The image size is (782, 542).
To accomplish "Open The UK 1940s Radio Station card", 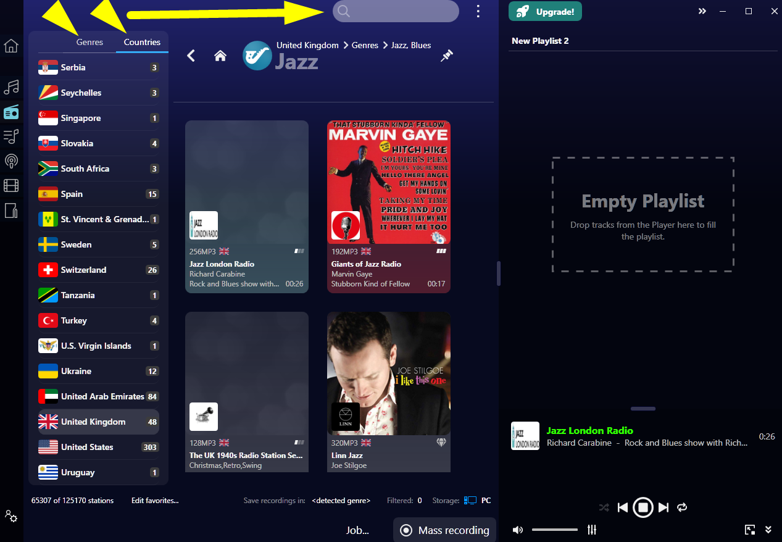I will 247,392.
